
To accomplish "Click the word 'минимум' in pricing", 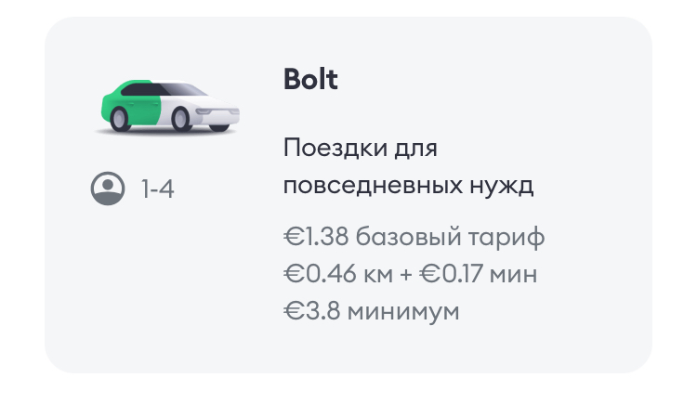I will pos(403,312).
